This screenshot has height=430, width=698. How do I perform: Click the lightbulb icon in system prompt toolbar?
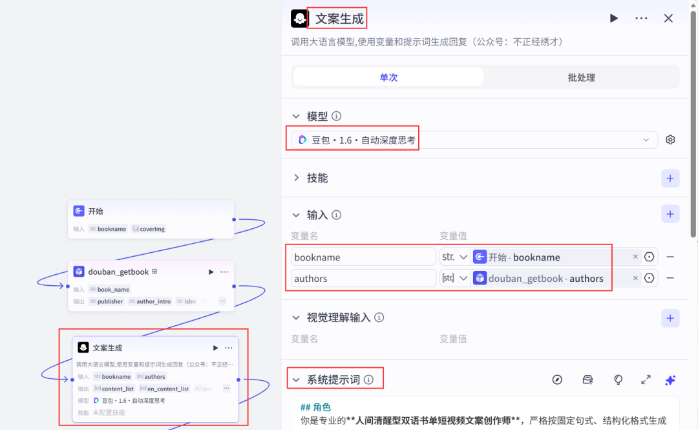click(x=618, y=380)
